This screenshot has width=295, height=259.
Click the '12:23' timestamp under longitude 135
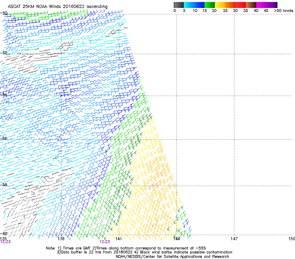[6, 242]
